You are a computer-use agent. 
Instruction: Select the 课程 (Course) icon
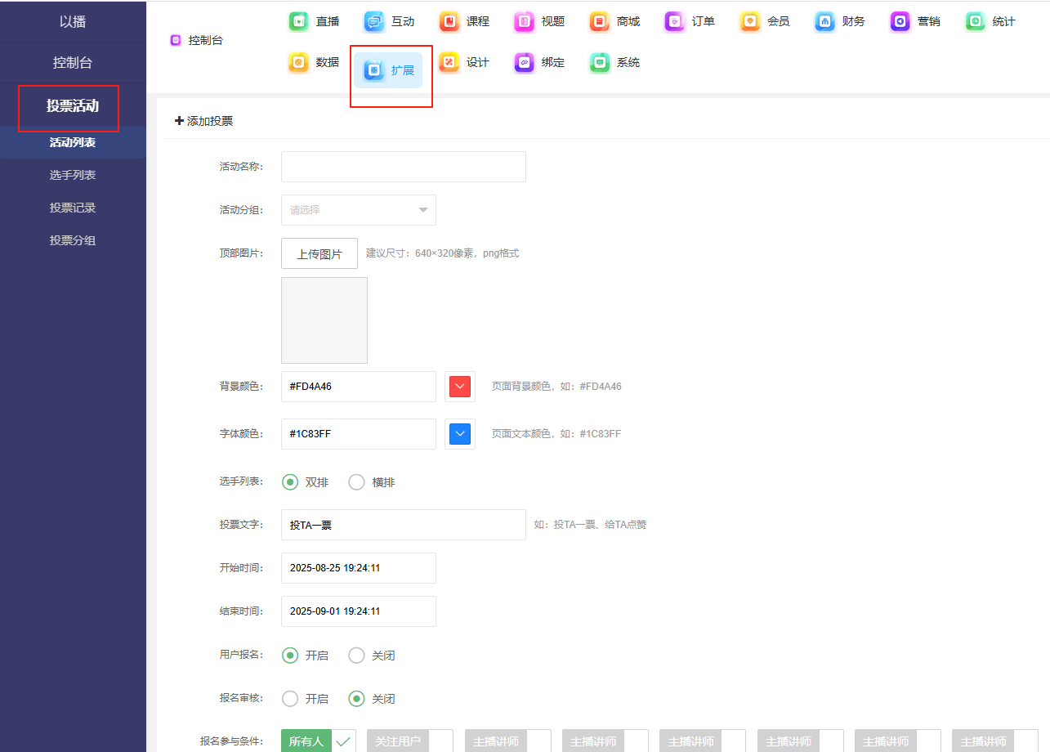point(449,22)
